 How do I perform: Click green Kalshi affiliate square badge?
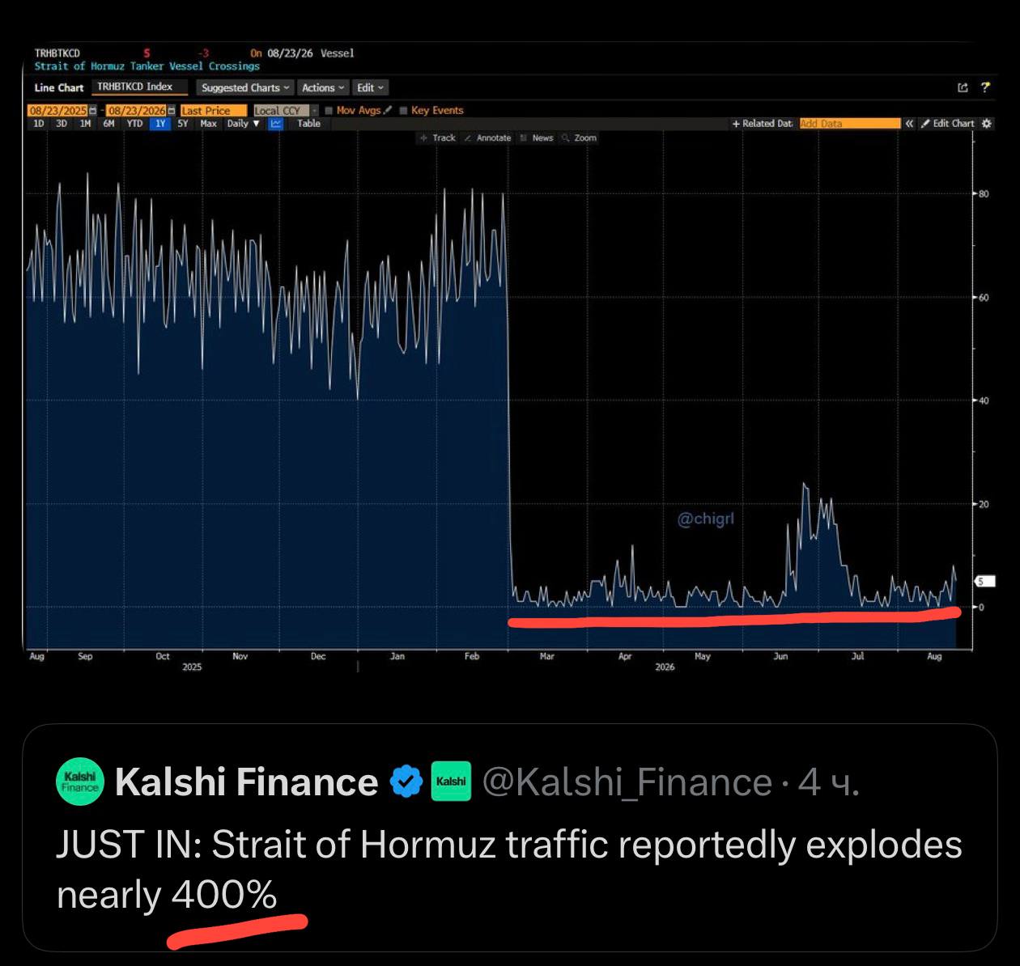(x=451, y=782)
